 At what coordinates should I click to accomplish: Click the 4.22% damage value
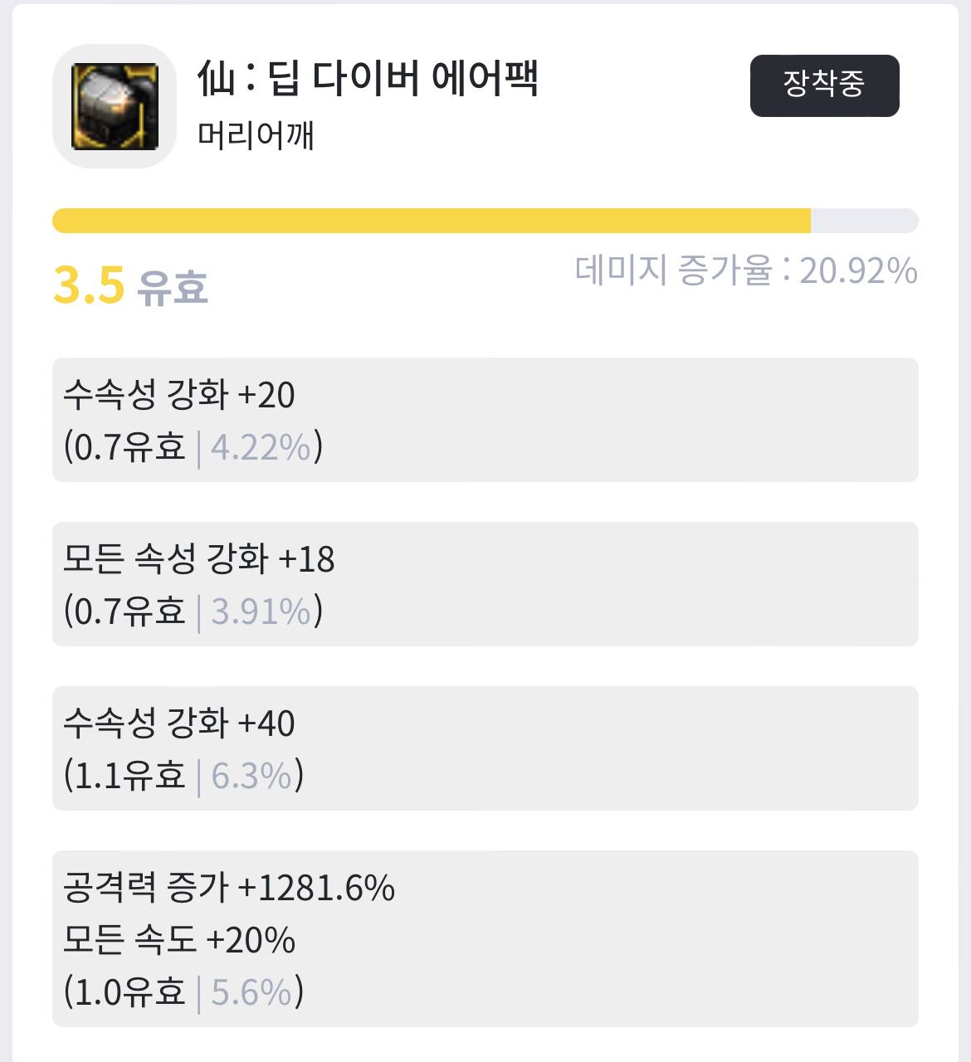(x=261, y=447)
